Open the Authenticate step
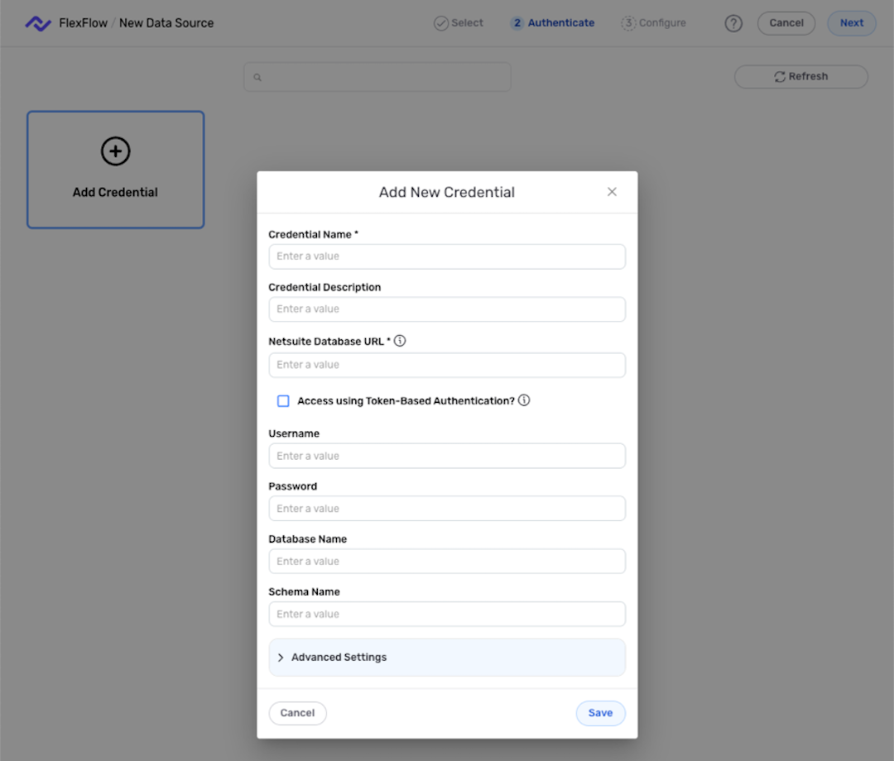Screen dimensions: 894x761 click(x=552, y=23)
